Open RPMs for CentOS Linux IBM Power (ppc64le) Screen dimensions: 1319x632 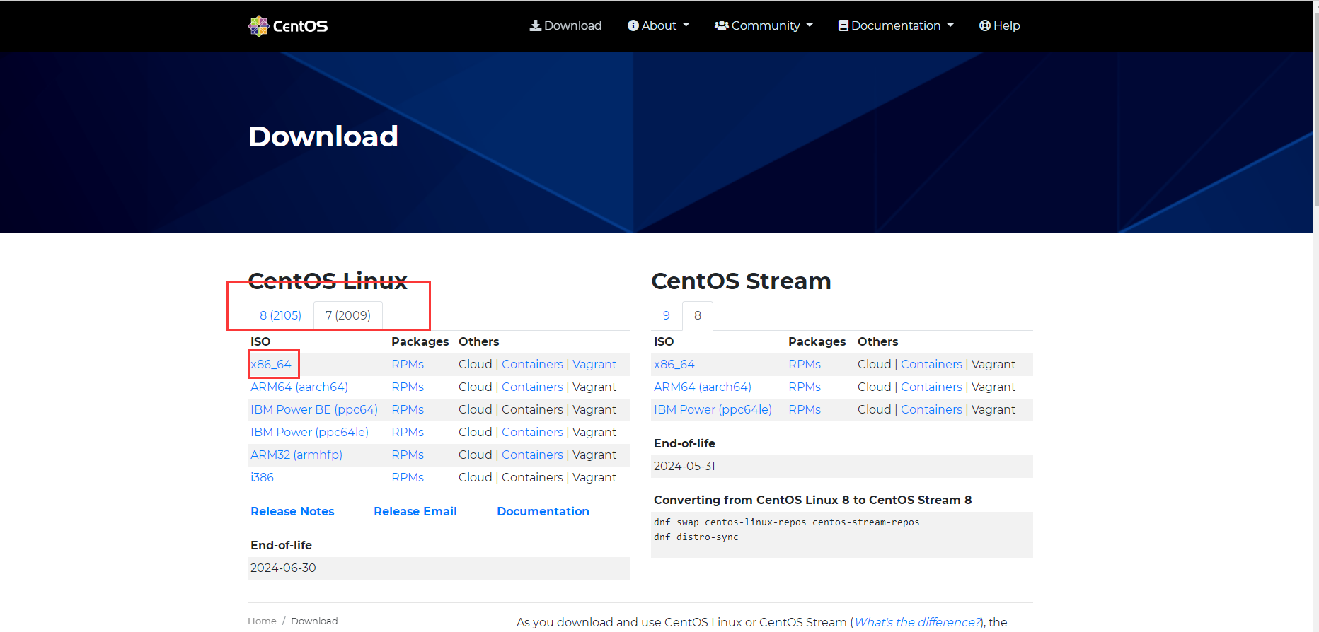click(x=408, y=432)
